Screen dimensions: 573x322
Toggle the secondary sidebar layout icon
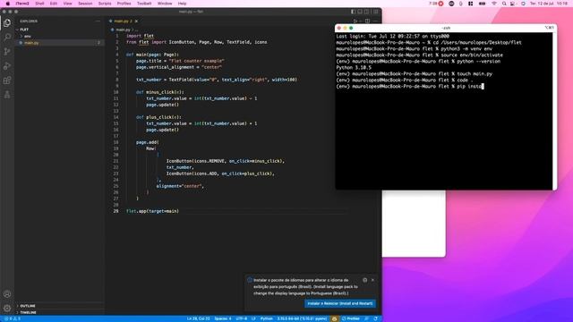367,12
